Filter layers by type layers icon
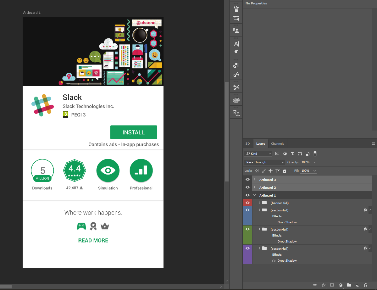The height and width of the screenshot is (290, 377). pos(292,154)
